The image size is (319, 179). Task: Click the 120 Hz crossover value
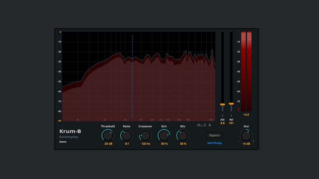(x=146, y=144)
